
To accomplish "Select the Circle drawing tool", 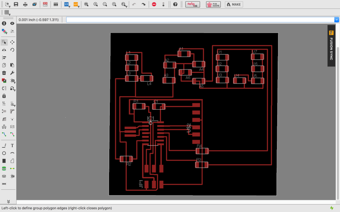I will click(4, 153).
